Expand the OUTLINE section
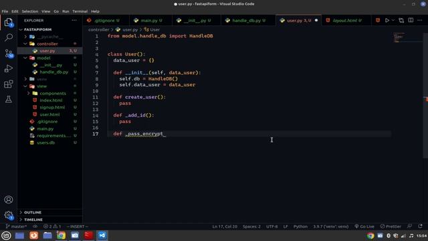Screen dimensions: 428x241 (49, 212)
